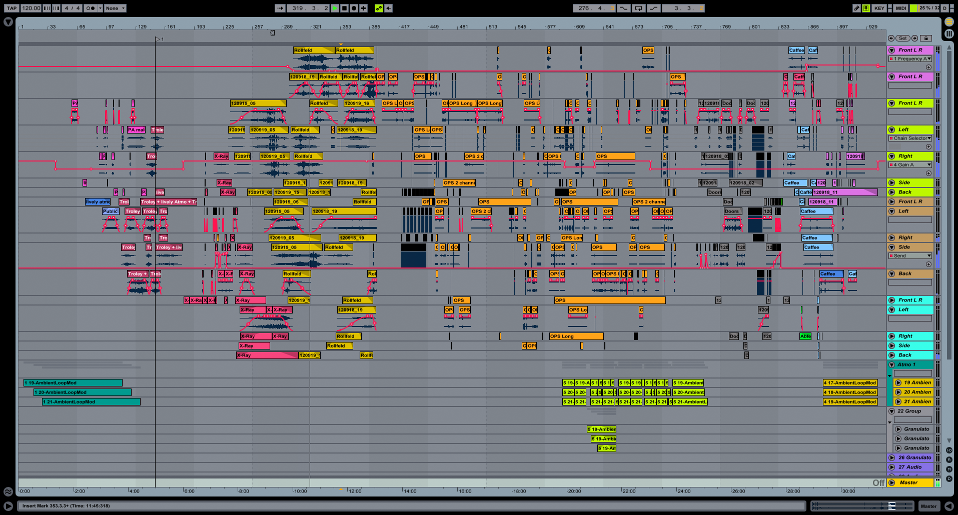Click the 120.00 tempo field
The height and width of the screenshot is (515, 958).
pyautogui.click(x=31, y=8)
